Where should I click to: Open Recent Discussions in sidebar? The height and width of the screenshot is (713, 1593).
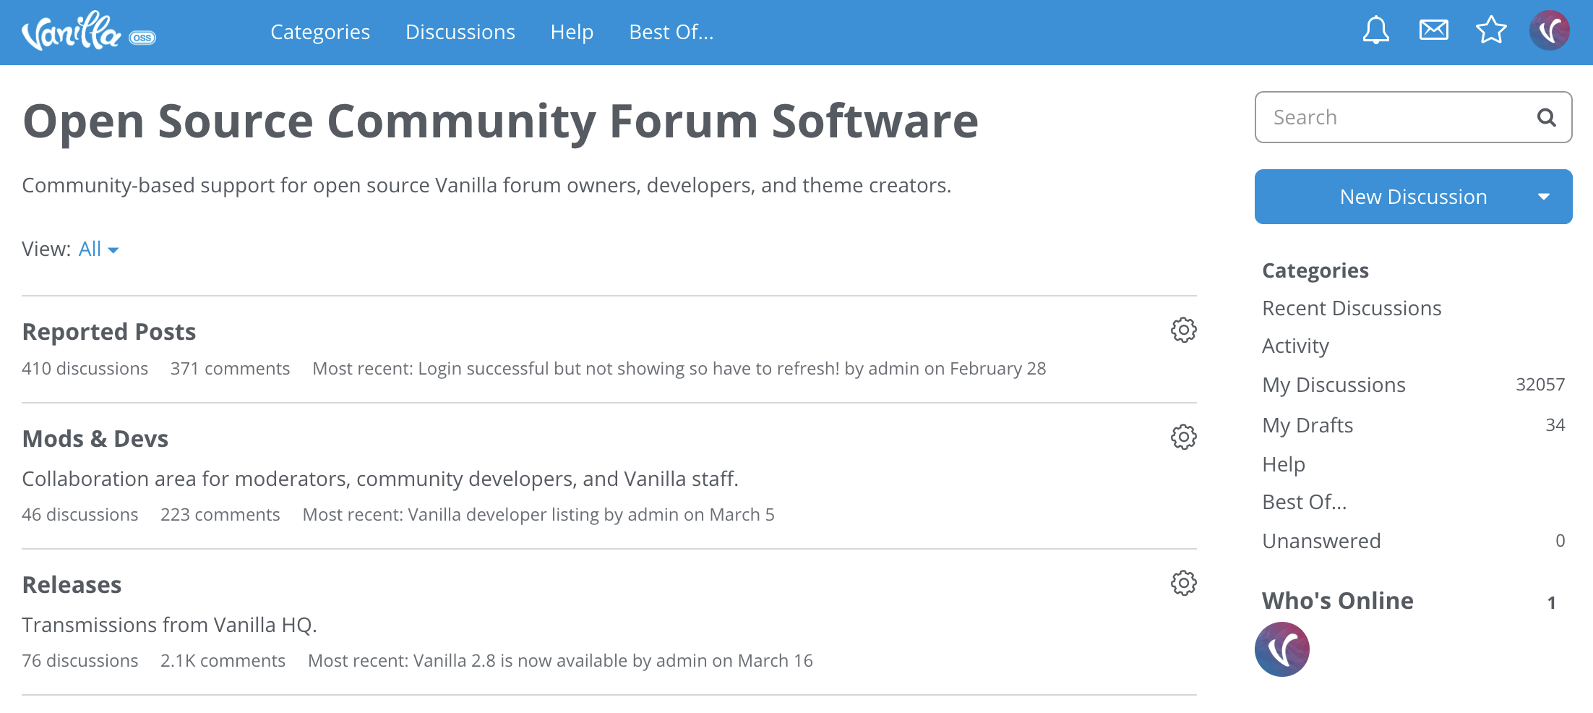click(1352, 308)
